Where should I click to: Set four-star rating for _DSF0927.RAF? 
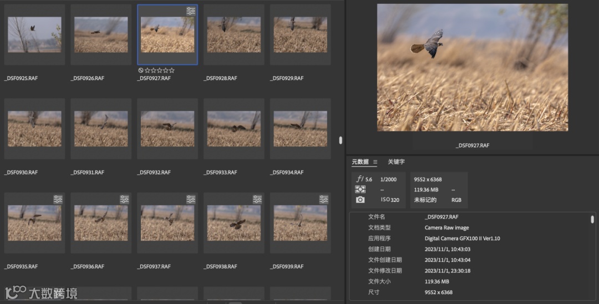(x=166, y=70)
